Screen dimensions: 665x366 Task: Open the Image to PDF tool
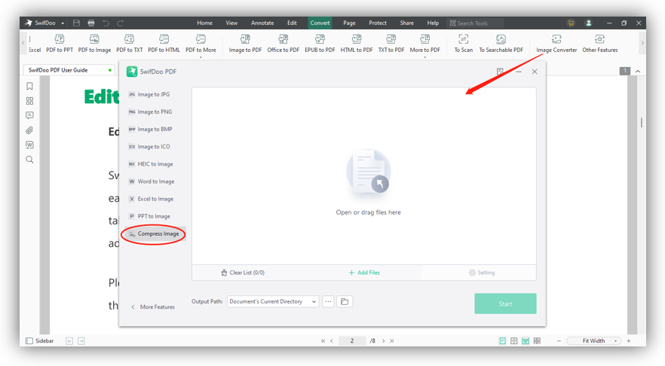click(x=245, y=44)
